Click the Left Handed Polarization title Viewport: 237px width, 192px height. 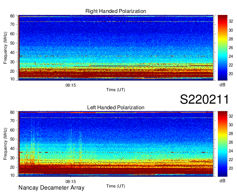116,107
